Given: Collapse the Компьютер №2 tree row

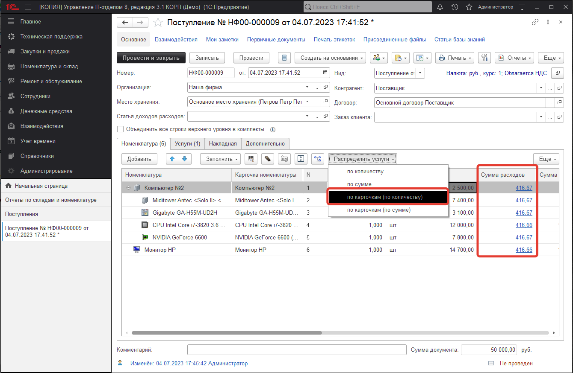Looking at the screenshot, I should (x=128, y=188).
